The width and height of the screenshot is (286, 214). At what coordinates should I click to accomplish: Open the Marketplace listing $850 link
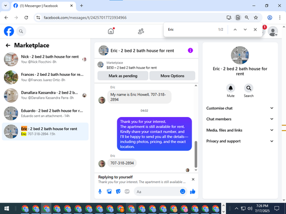[132, 68]
